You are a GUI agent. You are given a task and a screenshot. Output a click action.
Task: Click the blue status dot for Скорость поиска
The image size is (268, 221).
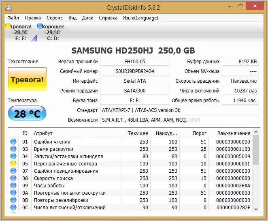pos(13,178)
